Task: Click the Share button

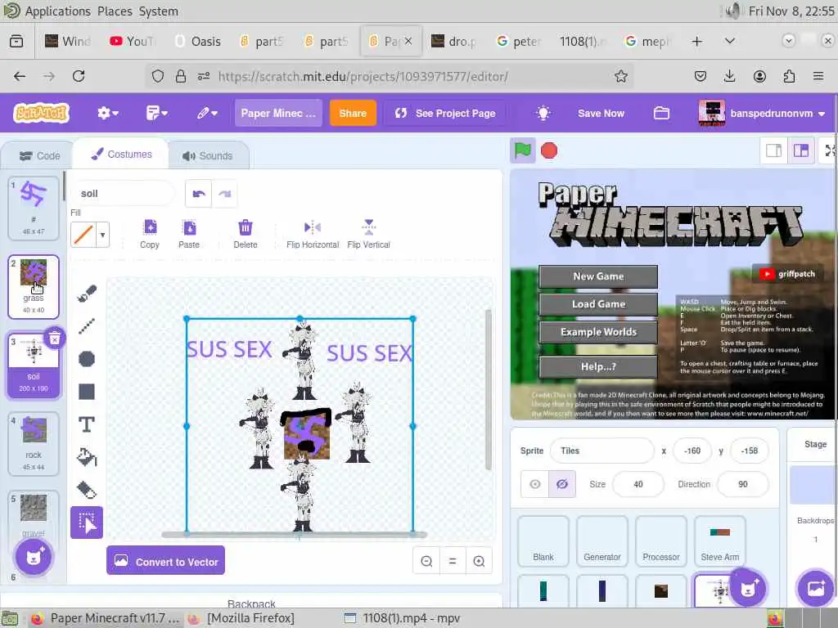Action: click(353, 113)
